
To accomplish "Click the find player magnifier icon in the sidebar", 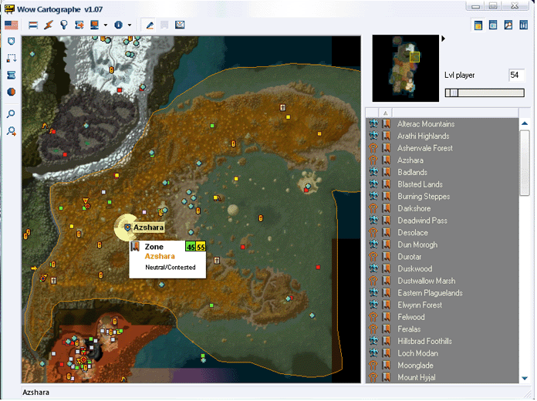I will [x=12, y=131].
